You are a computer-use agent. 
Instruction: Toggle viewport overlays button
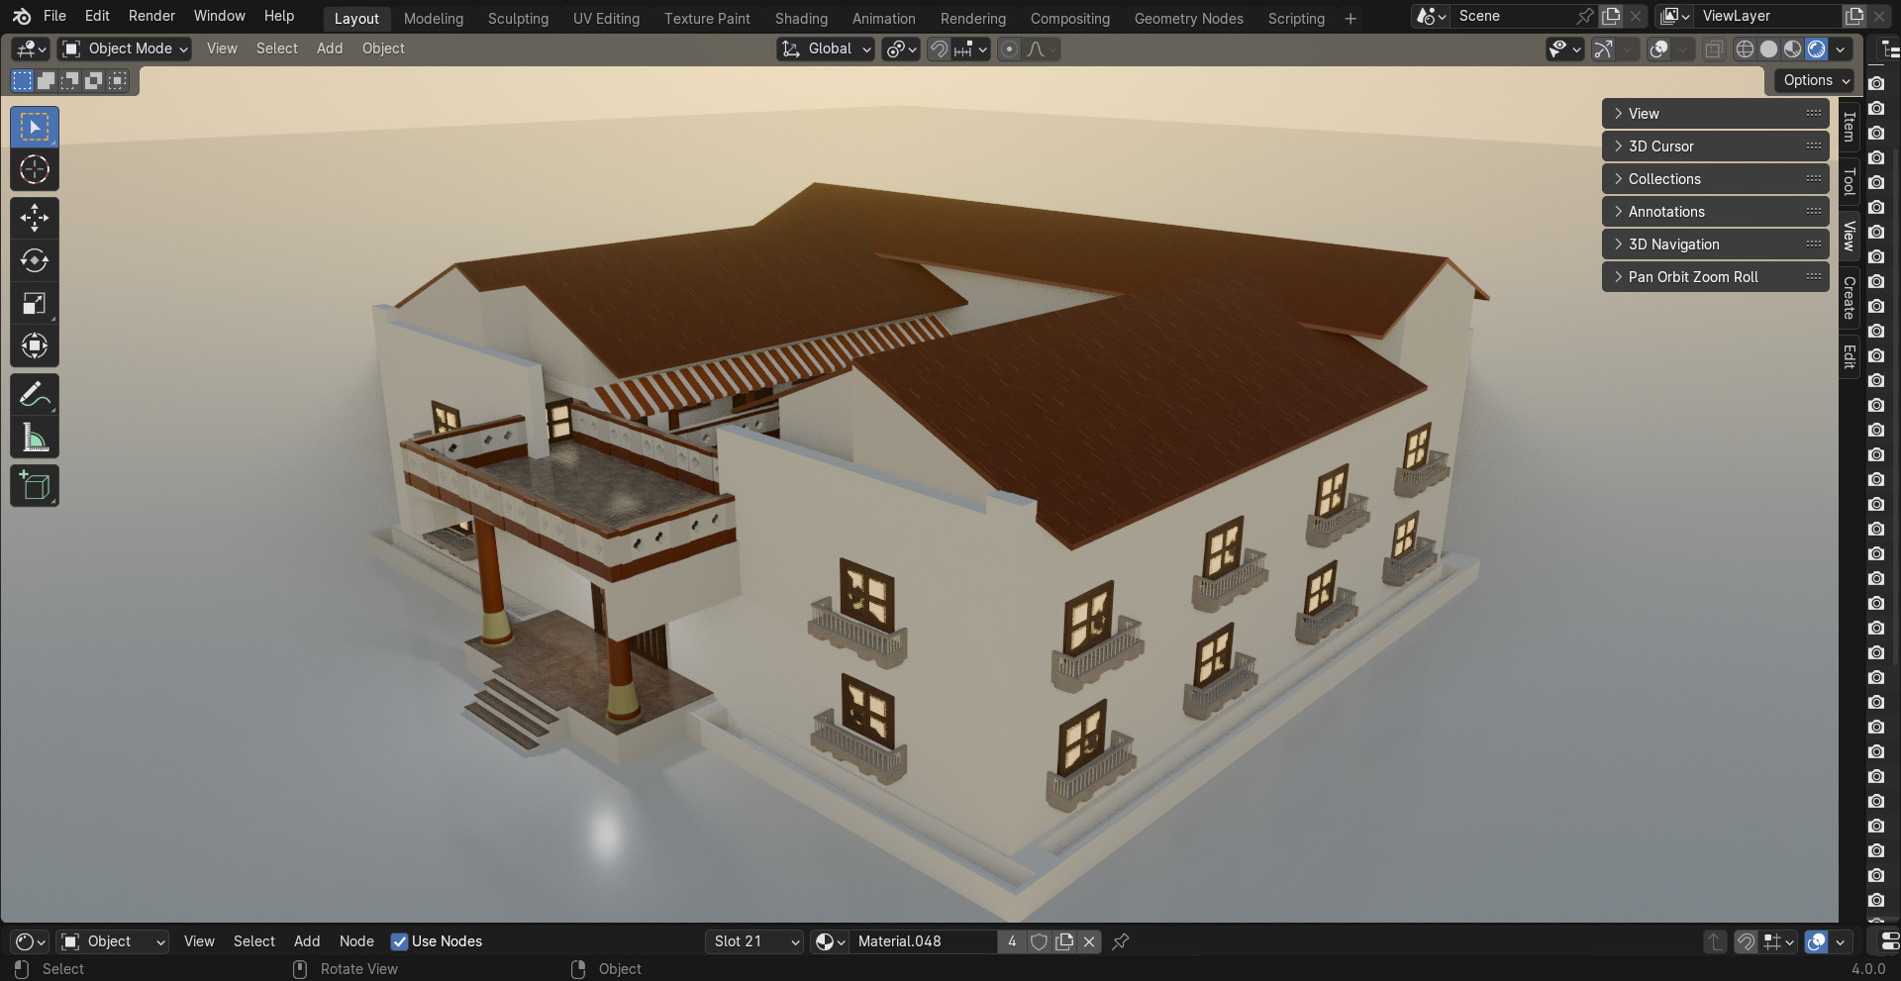pyautogui.click(x=1659, y=49)
